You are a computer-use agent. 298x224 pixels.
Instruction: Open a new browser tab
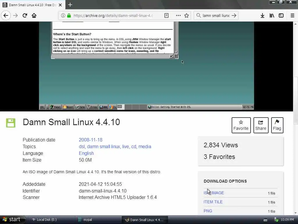point(70,5)
